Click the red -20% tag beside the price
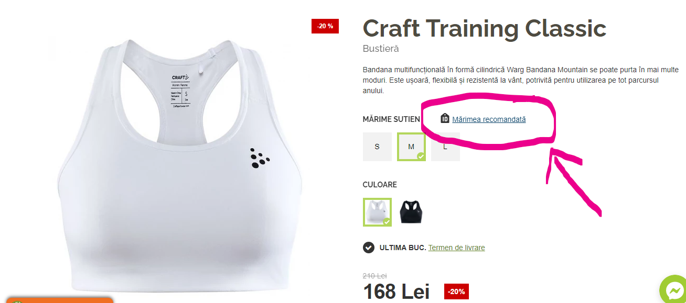The height and width of the screenshot is (303, 686). click(456, 291)
